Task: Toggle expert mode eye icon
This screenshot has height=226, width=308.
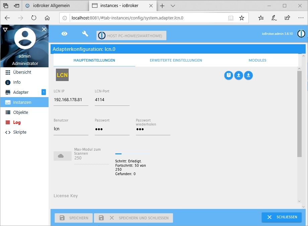Action: point(64,34)
